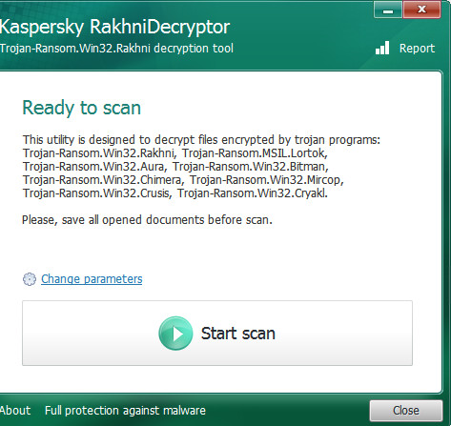
Task: Open the About link
Action: pyautogui.click(x=15, y=411)
